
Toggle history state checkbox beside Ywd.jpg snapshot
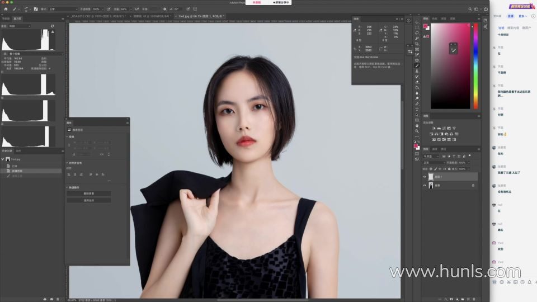tap(3, 159)
